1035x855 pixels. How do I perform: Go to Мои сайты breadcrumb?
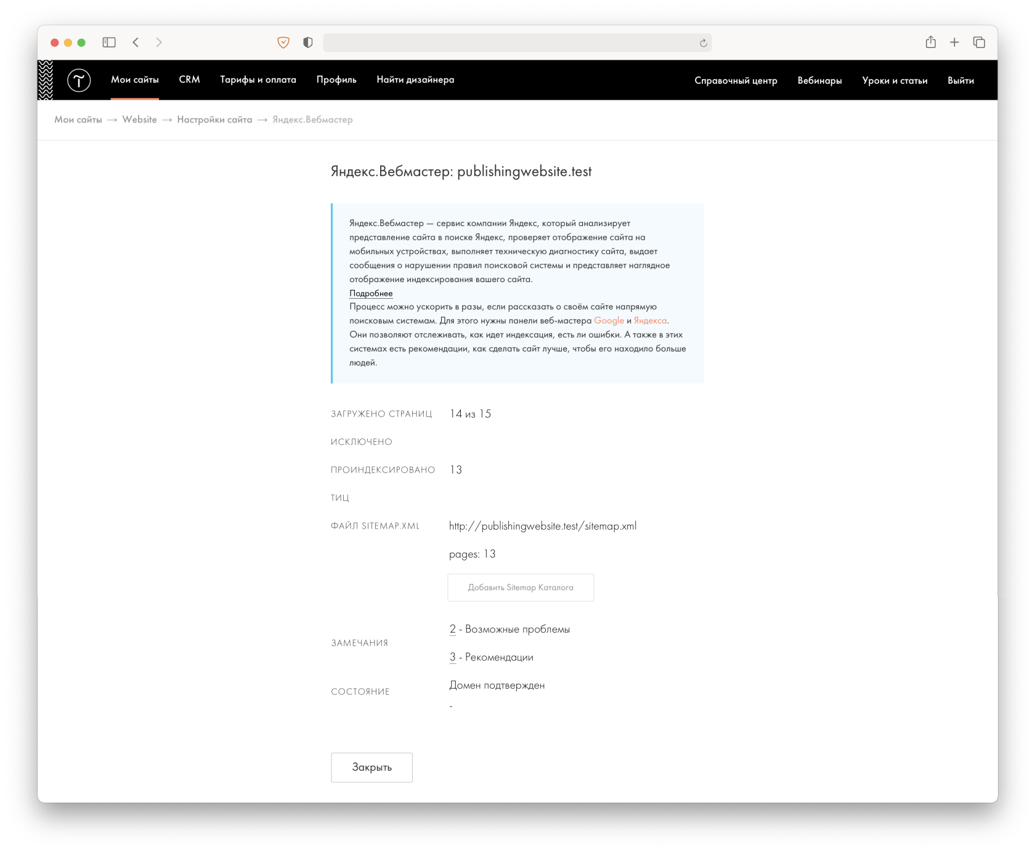(x=78, y=120)
